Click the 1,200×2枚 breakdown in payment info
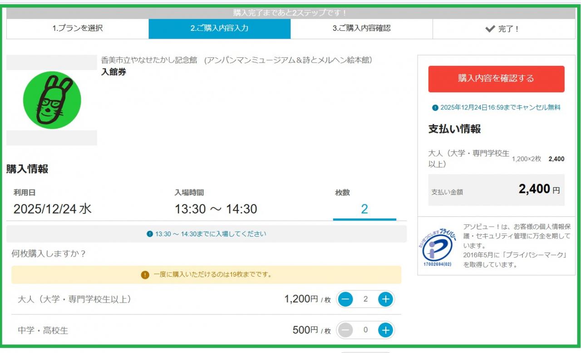The width and height of the screenshot is (581, 353). 527,159
